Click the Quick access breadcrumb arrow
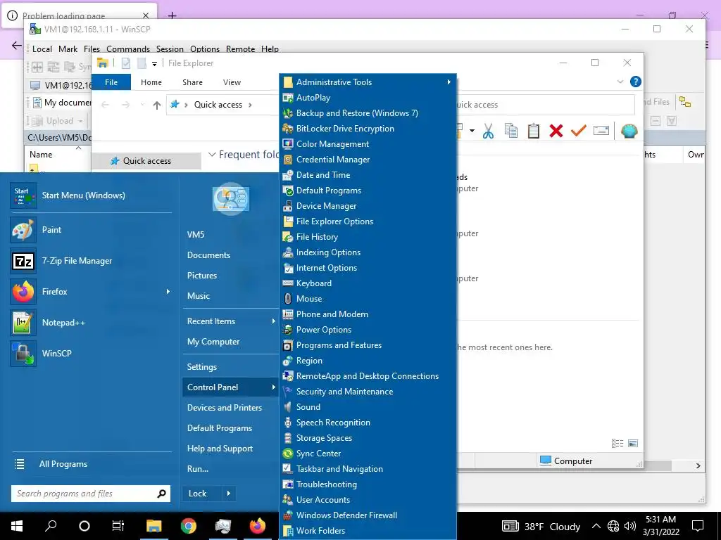The width and height of the screenshot is (721, 540). click(250, 105)
